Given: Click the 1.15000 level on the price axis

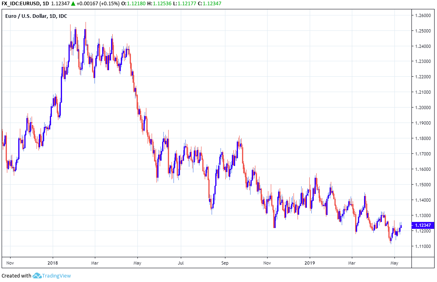Looking at the screenshot, I should tap(422, 185).
